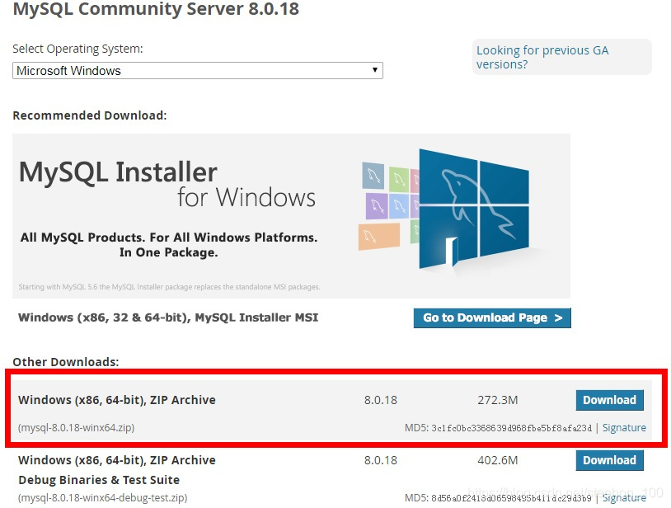Click the '(mysql-8.0.18-winx64-debug-test.zip)' filename
Image resolution: width=671 pixels, height=508 pixels.
(x=103, y=498)
